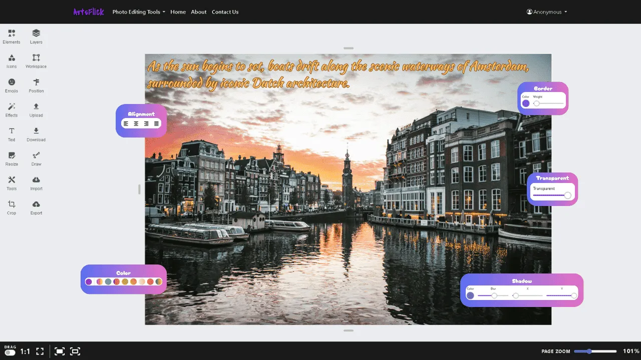Pick the teal gray color swatch
Viewport: 641px width, 360px height.
point(108,281)
